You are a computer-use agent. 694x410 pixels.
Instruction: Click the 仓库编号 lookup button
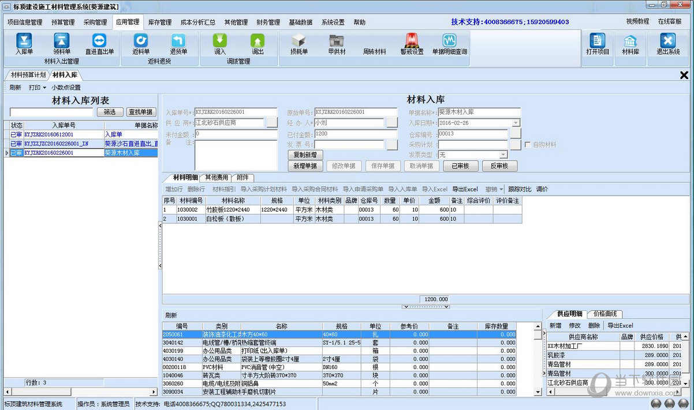tap(515, 134)
